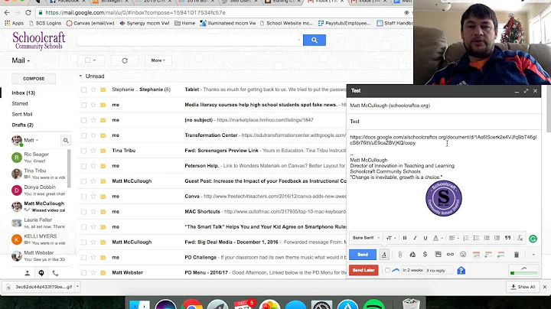551x309 pixels.
Task: Click the Gmail search input field
Action: pyautogui.click(x=189, y=40)
